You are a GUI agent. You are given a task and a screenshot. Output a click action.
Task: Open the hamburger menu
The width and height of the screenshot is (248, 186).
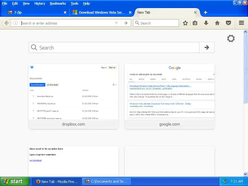241,23
